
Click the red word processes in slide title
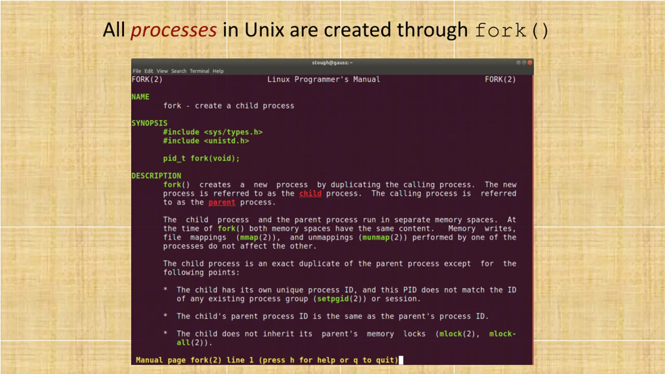(174, 30)
